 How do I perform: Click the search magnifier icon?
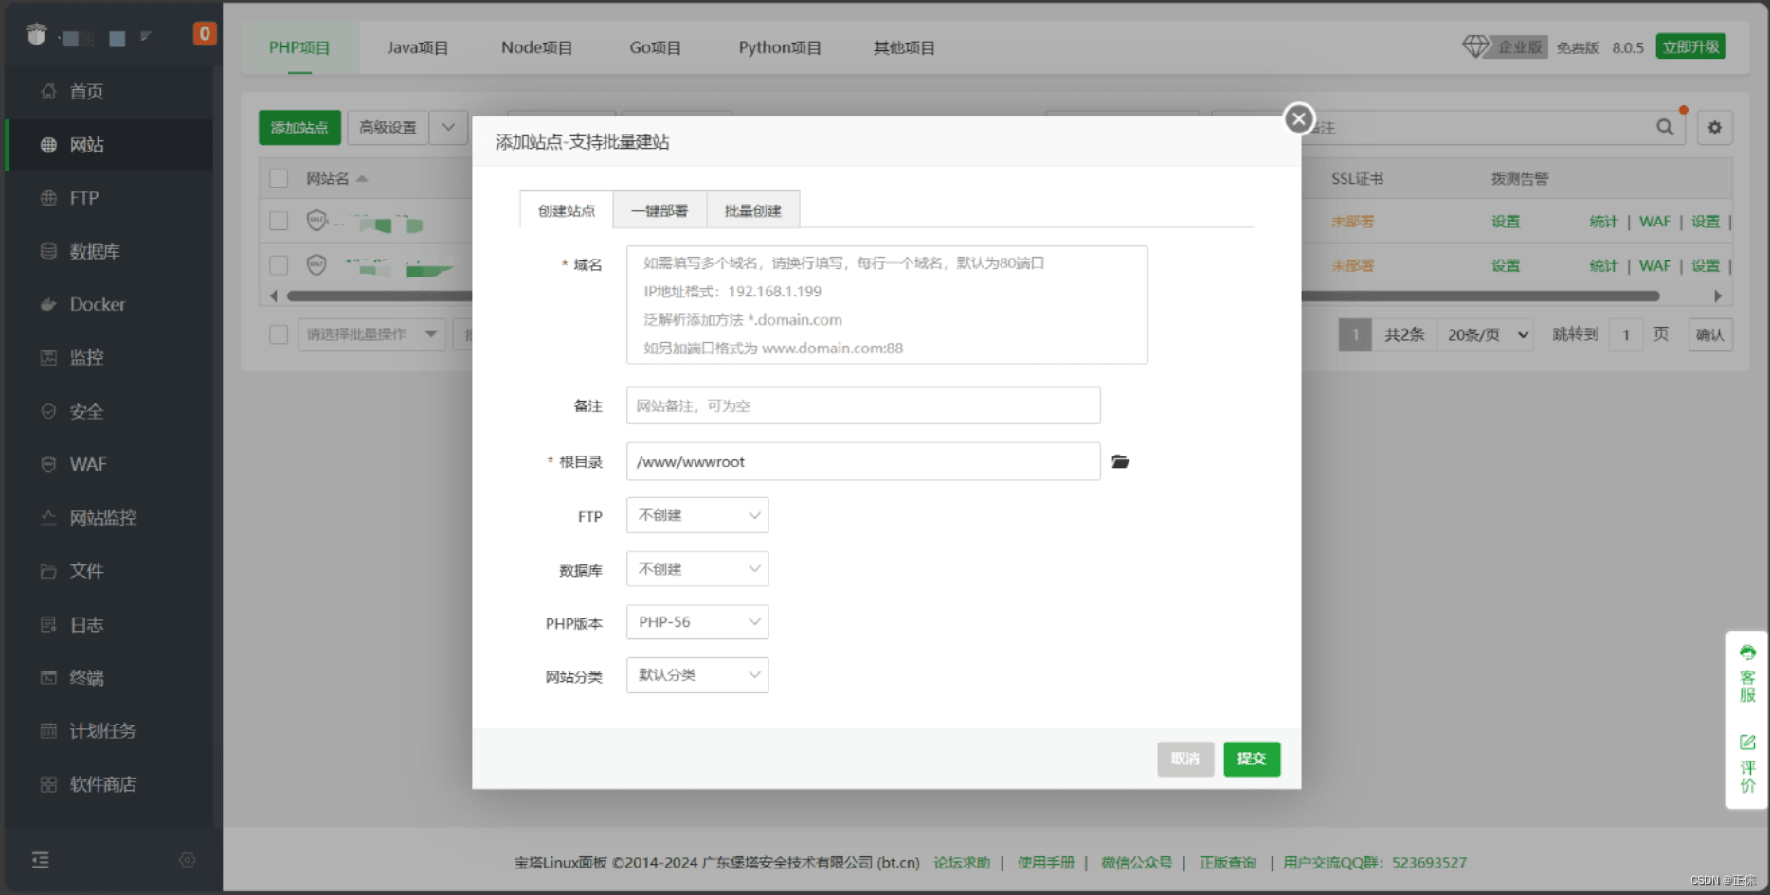tap(1664, 127)
